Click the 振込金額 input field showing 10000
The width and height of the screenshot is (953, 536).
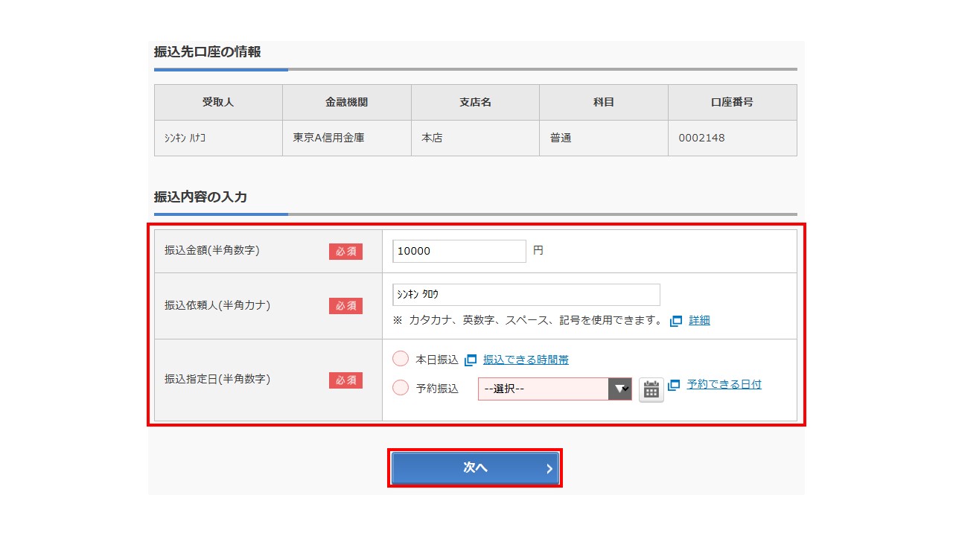pyautogui.click(x=459, y=251)
